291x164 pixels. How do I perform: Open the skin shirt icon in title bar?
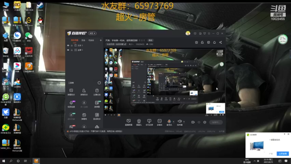(x=204, y=34)
